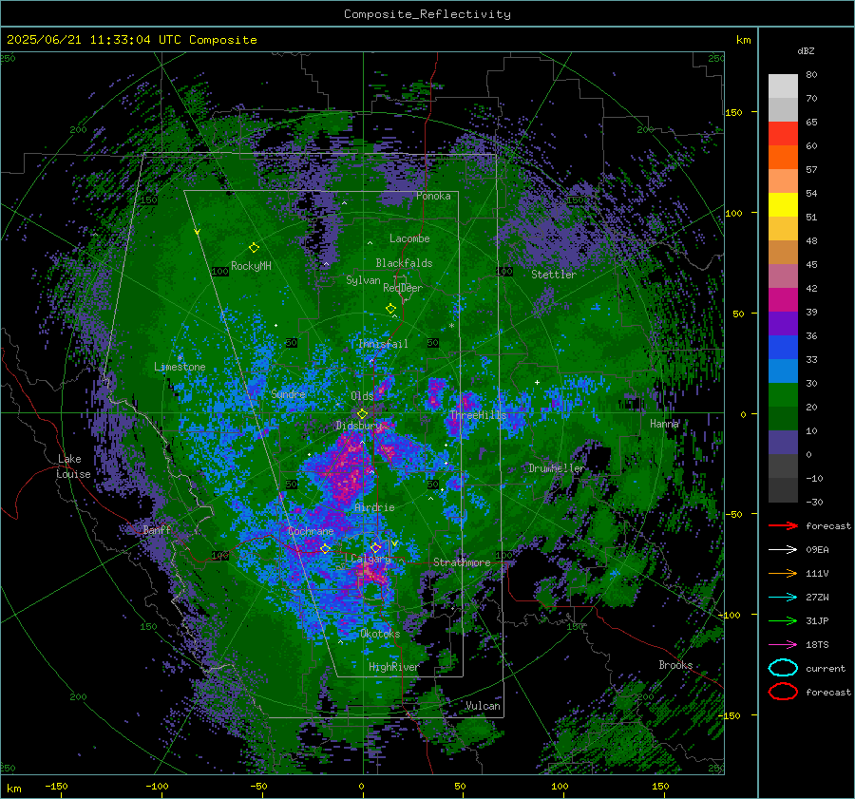Click the Olds label
855x799 pixels.
tap(362, 396)
